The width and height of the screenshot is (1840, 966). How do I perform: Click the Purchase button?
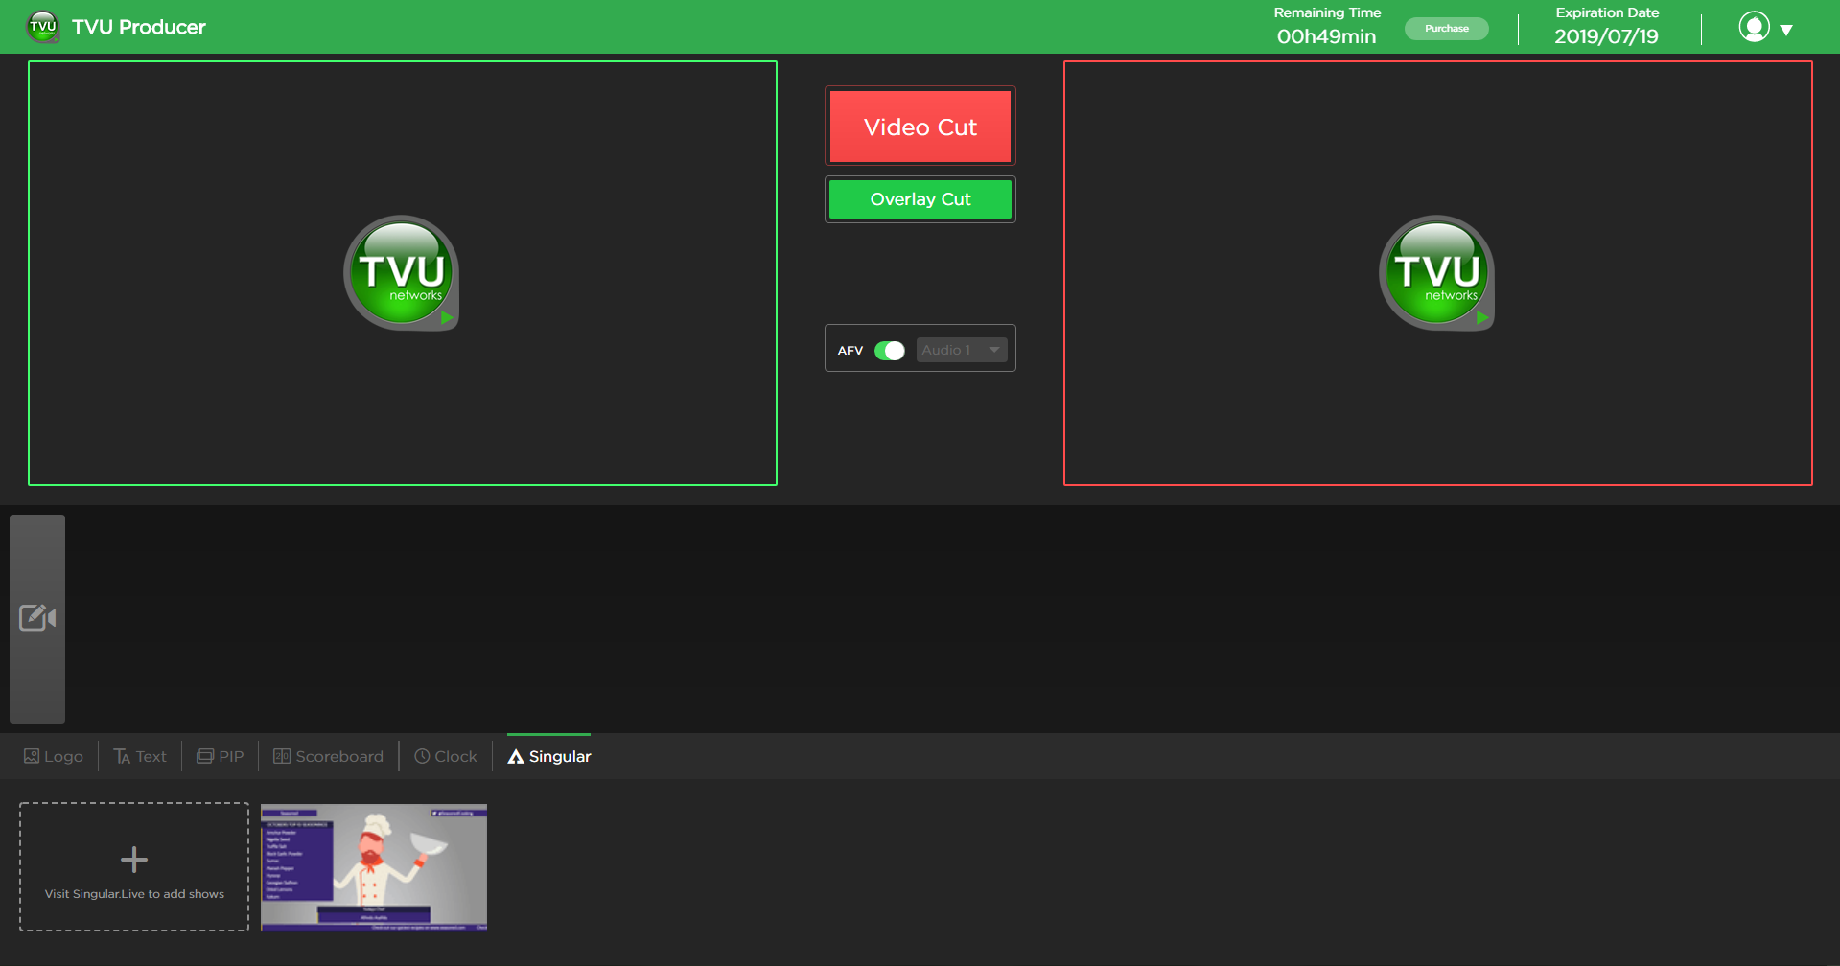(1446, 29)
